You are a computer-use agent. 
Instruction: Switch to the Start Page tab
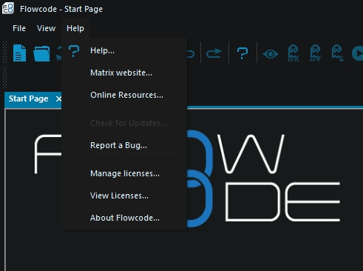pyautogui.click(x=29, y=98)
